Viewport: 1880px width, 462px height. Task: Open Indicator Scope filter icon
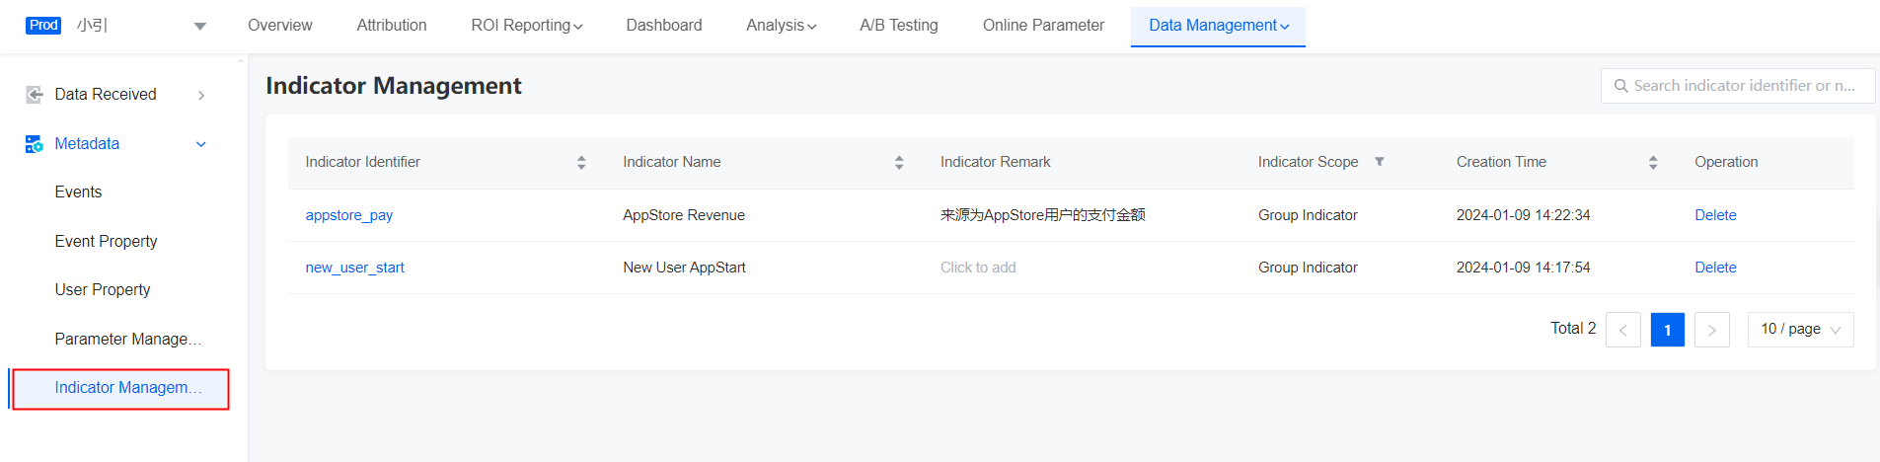coord(1380,162)
